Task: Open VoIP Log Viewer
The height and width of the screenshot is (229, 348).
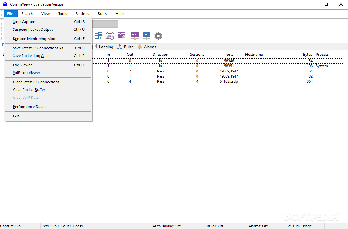Action: click(48, 73)
